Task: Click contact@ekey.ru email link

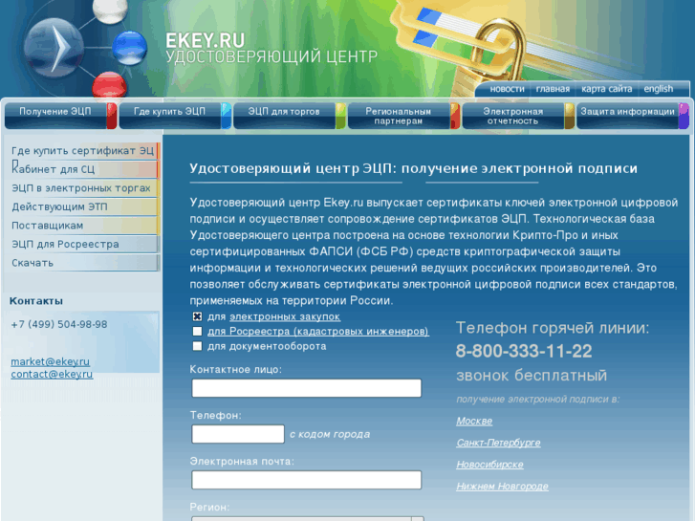Action: coord(52,374)
